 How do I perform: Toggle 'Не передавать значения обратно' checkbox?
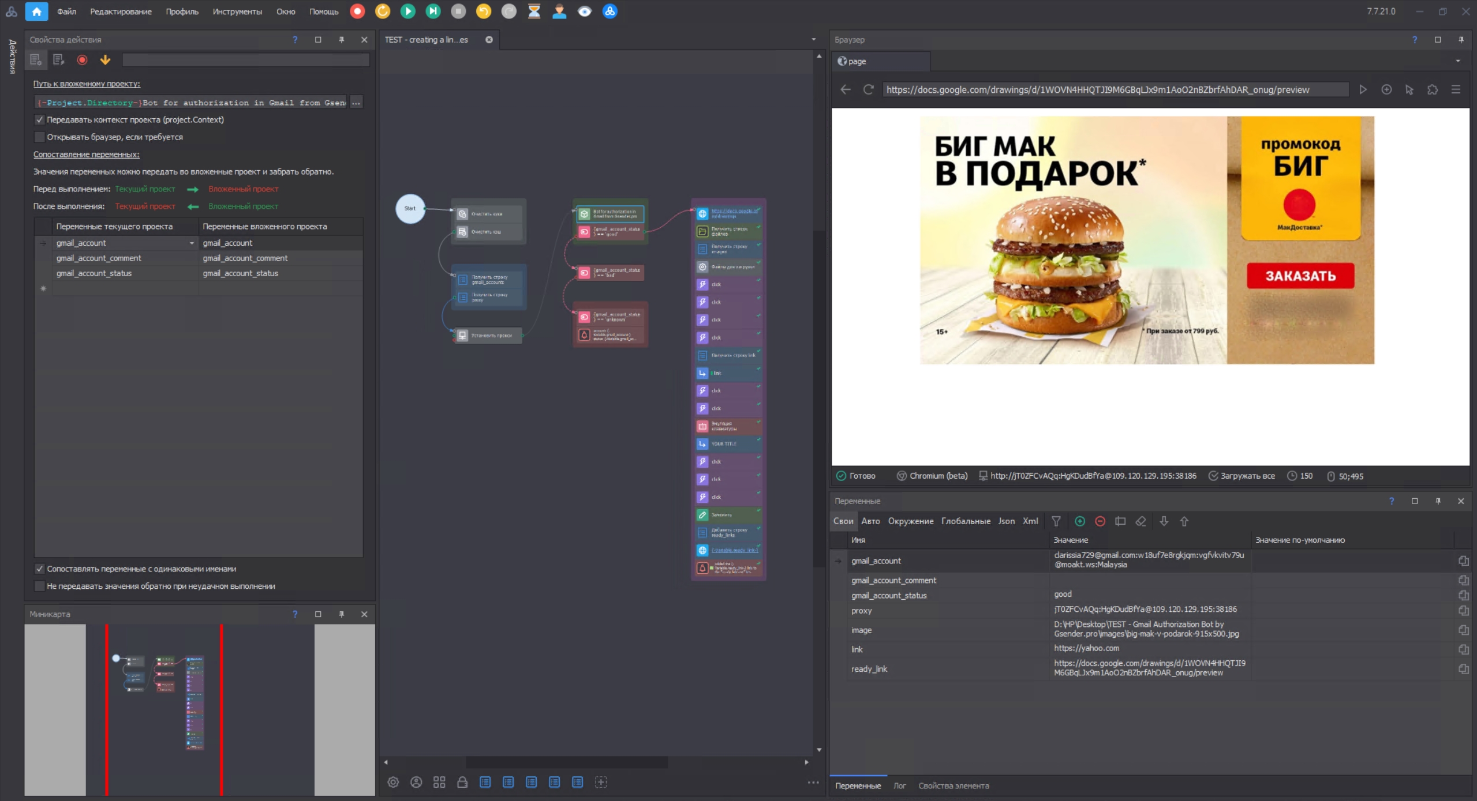39,586
